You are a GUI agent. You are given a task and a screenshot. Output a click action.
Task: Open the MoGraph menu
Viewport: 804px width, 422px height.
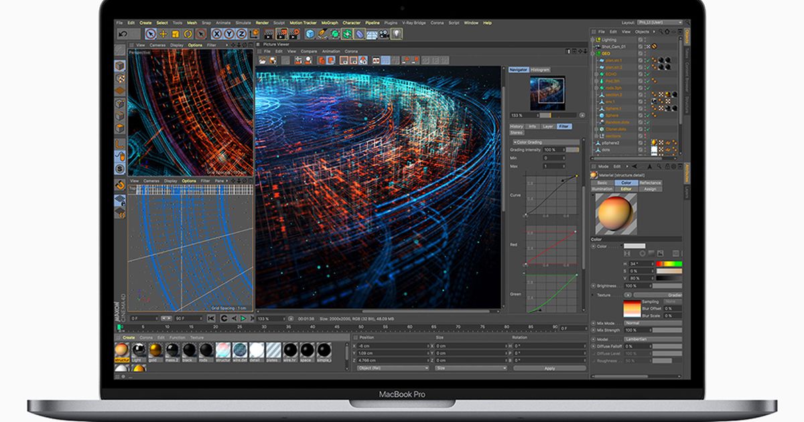330,23
